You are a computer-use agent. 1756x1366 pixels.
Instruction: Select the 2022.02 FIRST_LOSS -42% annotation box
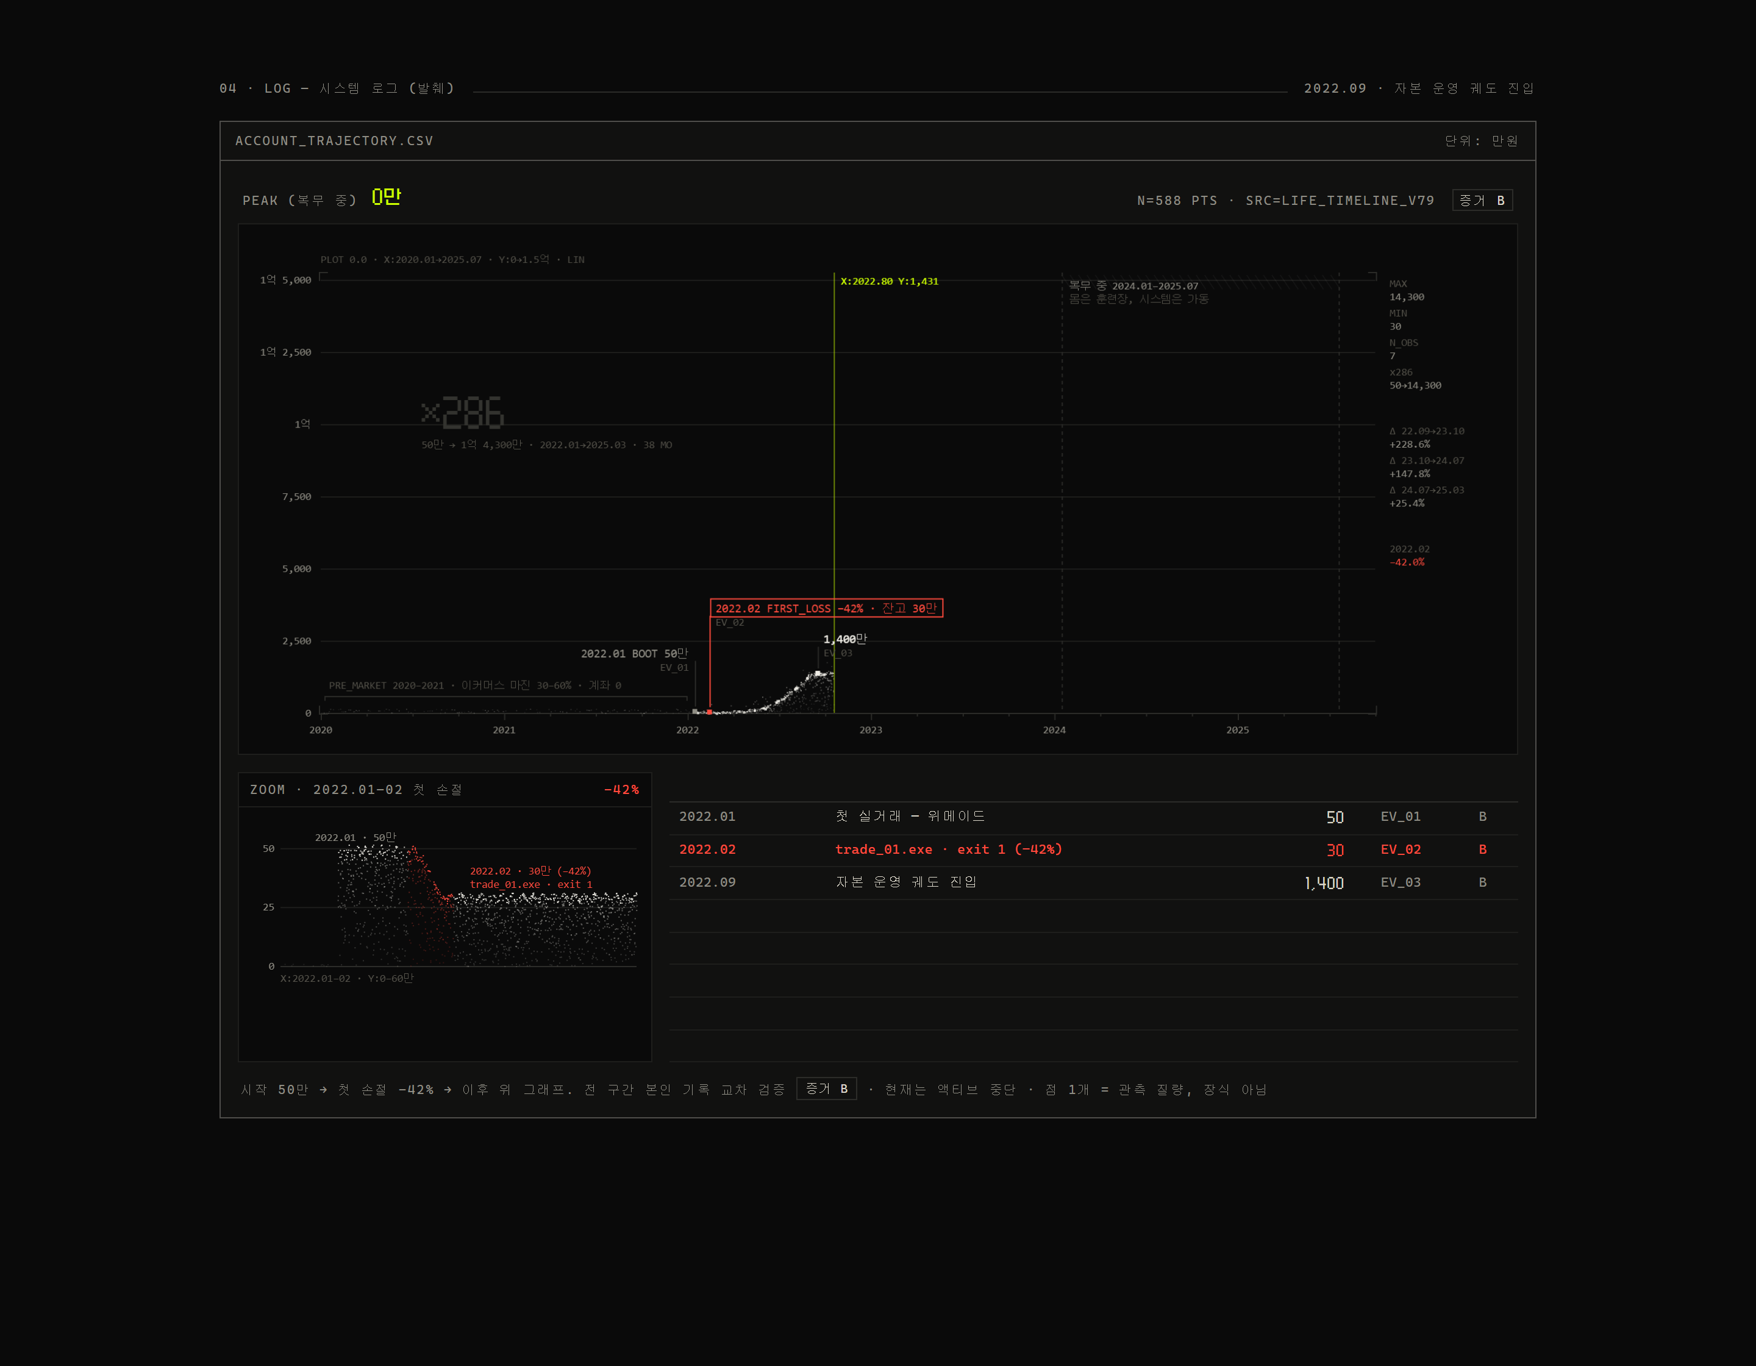pyautogui.click(x=827, y=608)
